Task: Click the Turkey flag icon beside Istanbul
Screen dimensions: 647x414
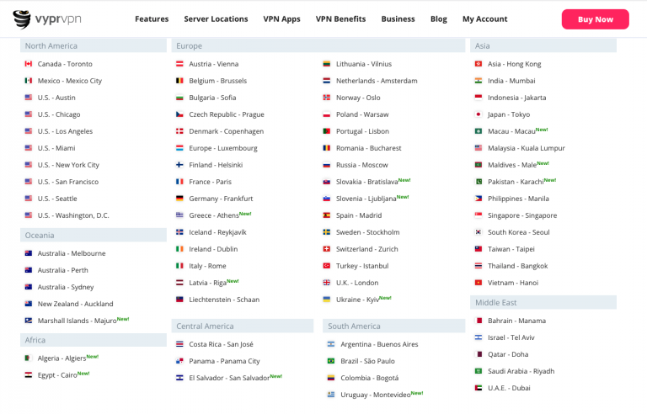Action: pos(326,266)
